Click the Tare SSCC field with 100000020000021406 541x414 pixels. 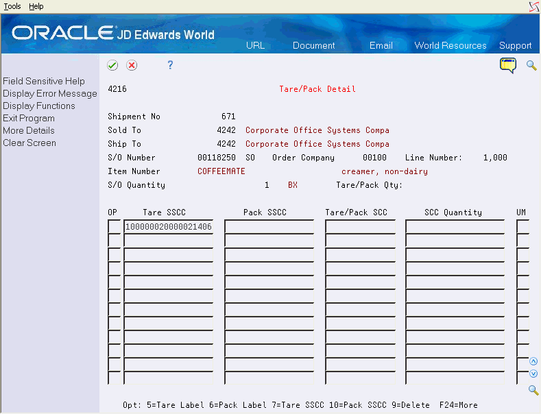169,227
